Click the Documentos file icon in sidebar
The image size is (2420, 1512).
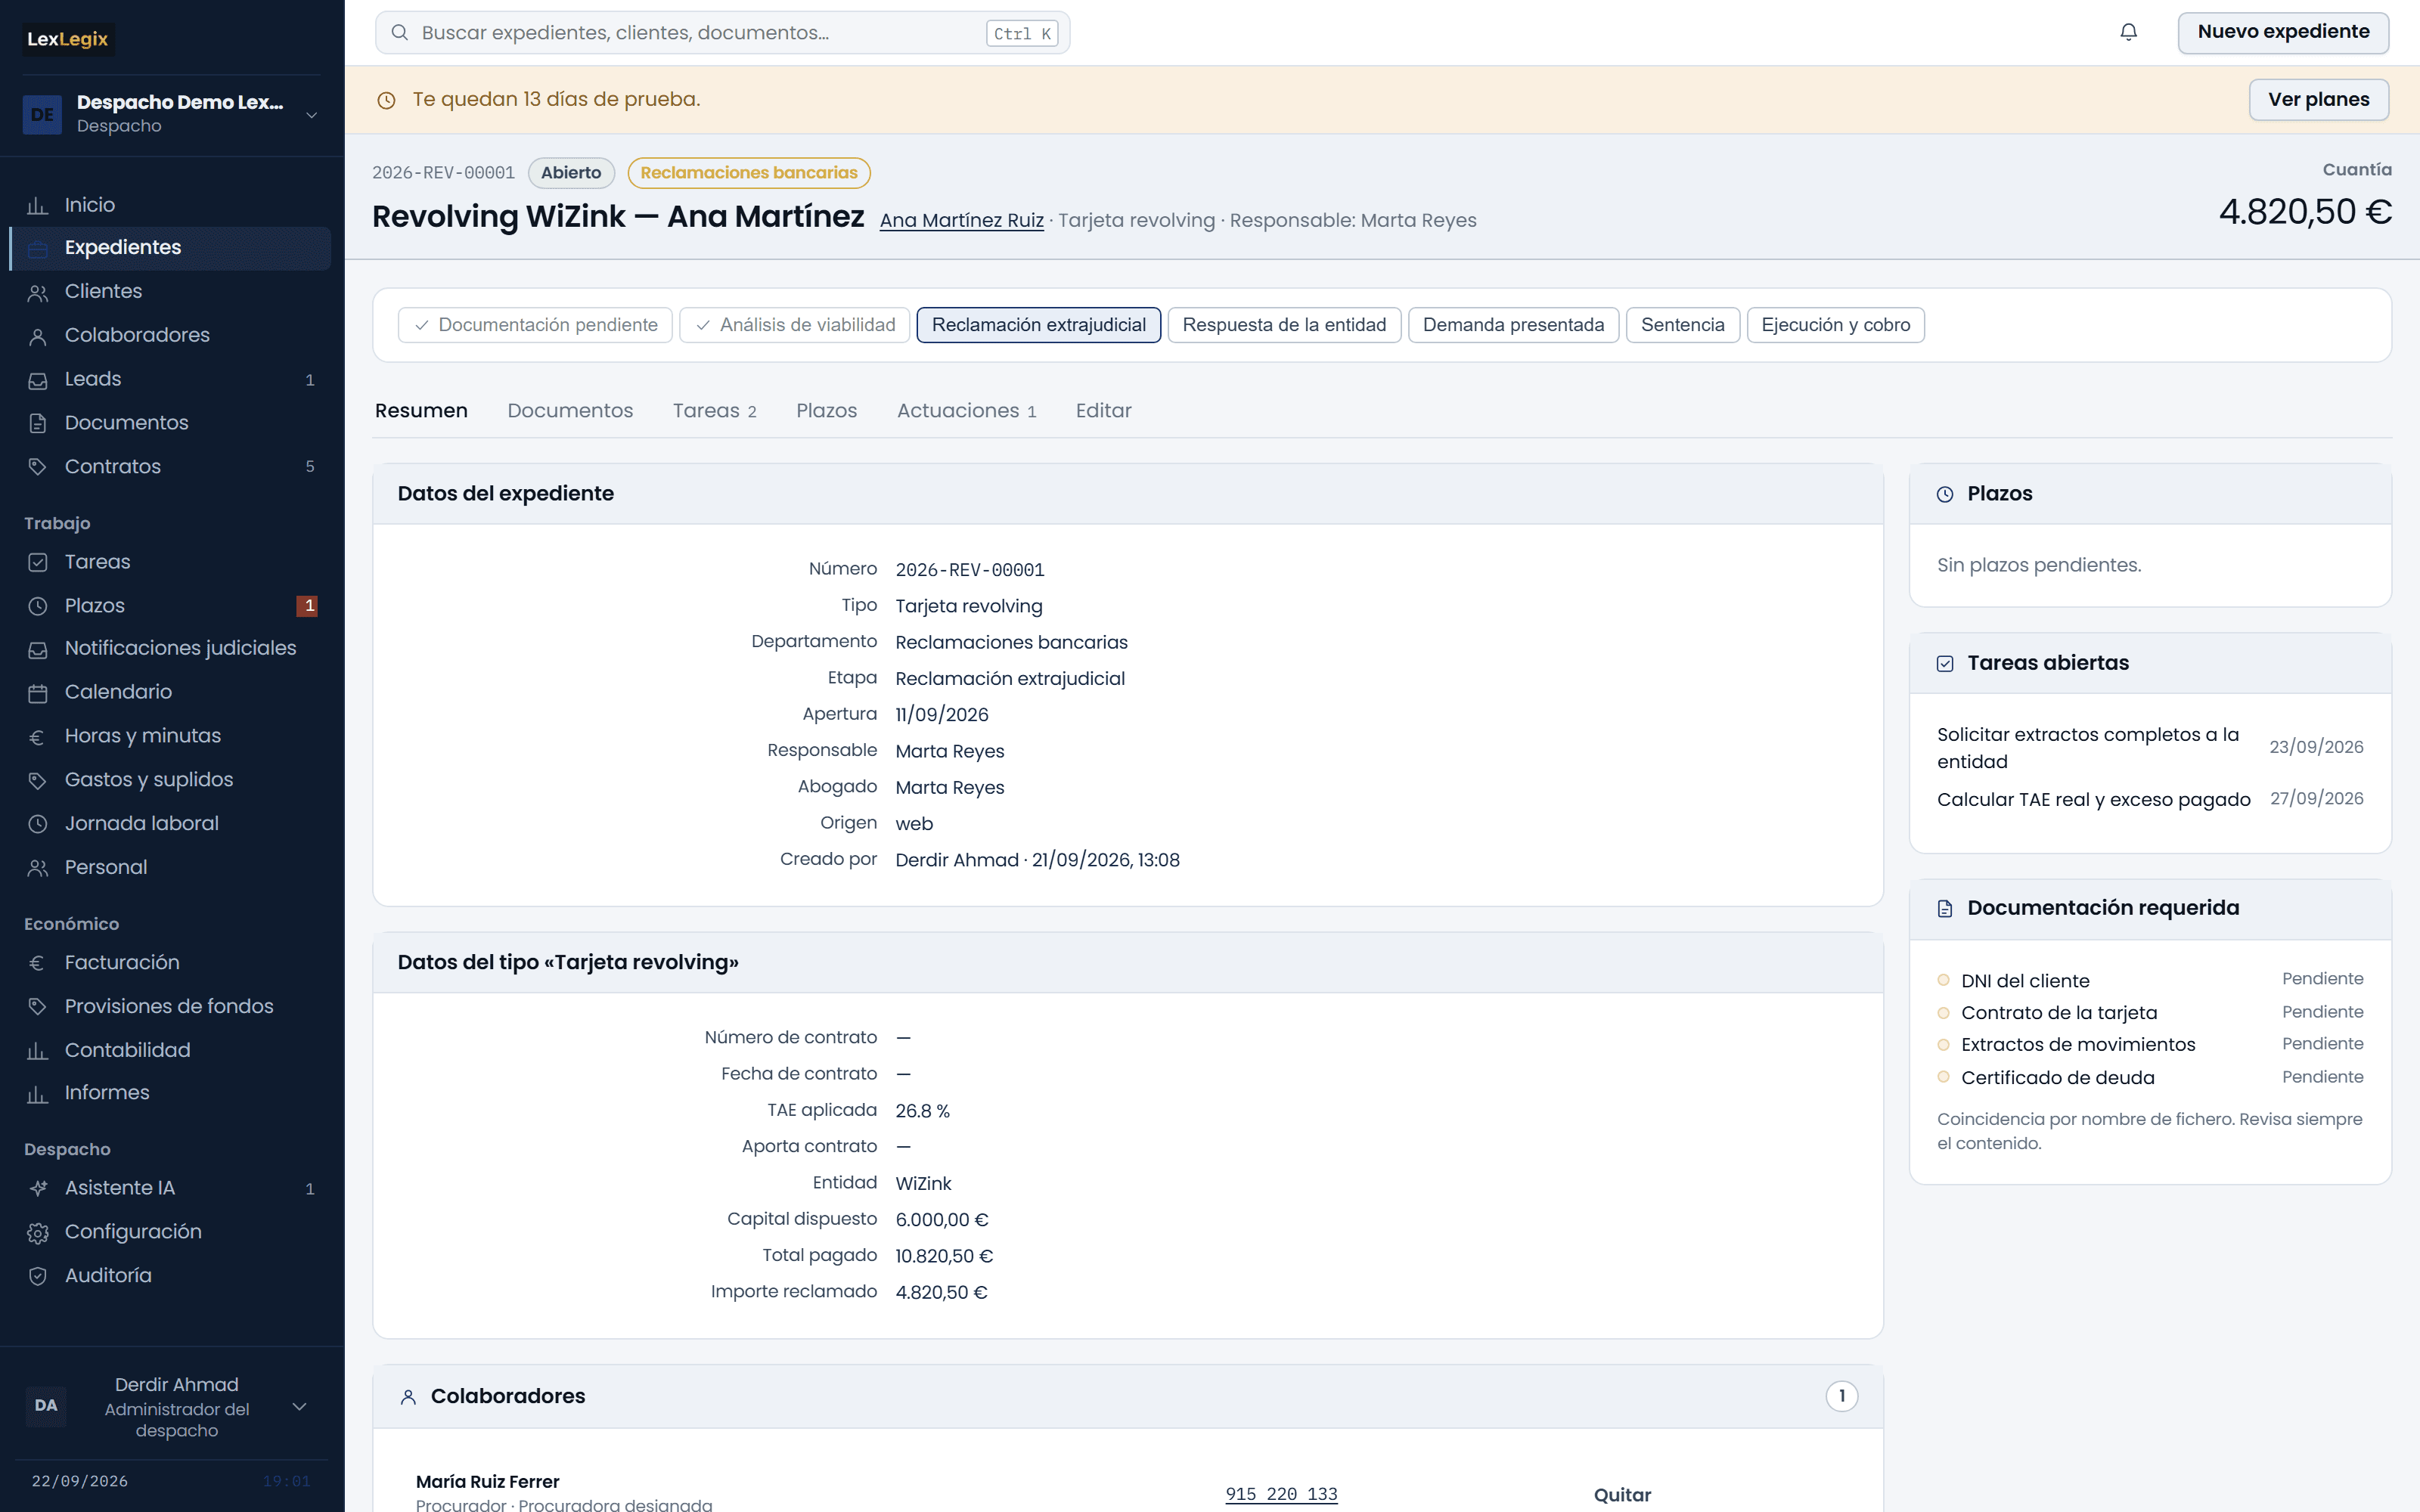coord(38,423)
